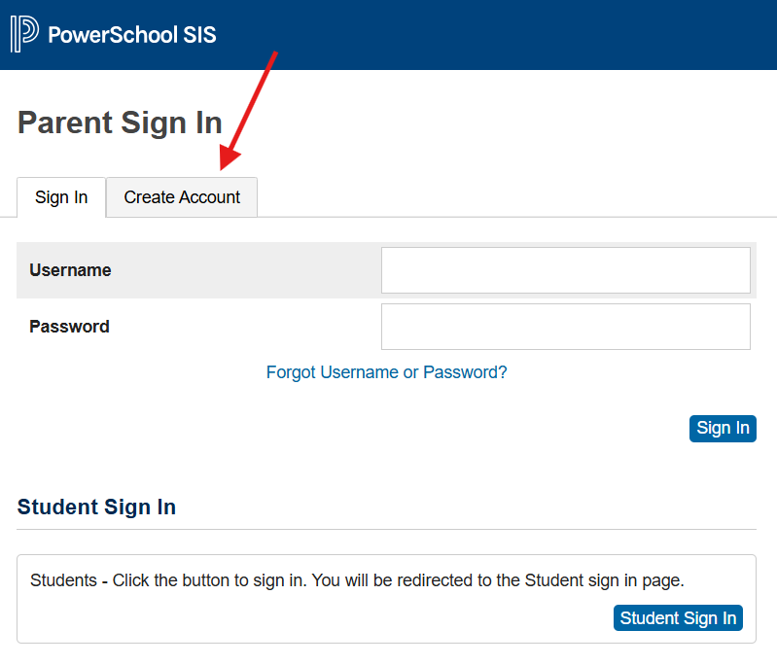Focus the Password input field
This screenshot has height=665, width=777.
click(565, 327)
